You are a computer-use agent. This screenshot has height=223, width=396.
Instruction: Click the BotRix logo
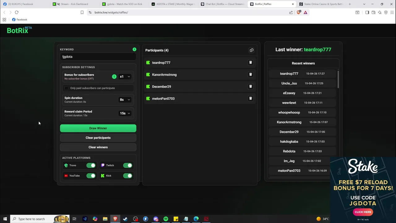click(x=19, y=30)
